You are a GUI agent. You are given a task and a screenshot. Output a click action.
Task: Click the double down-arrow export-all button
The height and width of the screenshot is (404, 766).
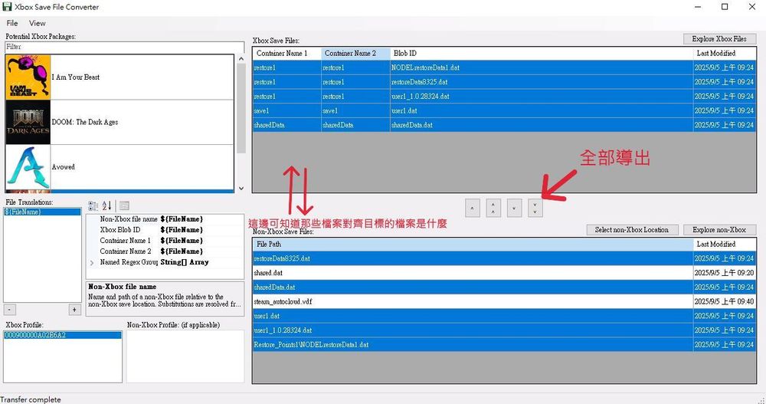pos(535,208)
